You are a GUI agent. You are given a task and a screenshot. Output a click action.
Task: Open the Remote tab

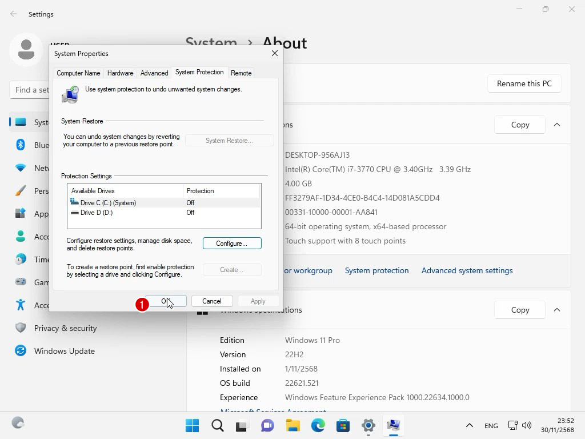click(241, 73)
